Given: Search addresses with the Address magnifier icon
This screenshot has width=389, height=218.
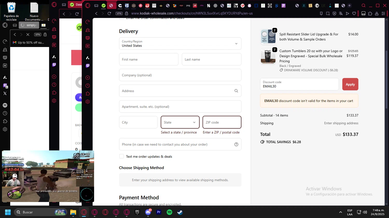Looking at the screenshot, I should click(x=236, y=91).
